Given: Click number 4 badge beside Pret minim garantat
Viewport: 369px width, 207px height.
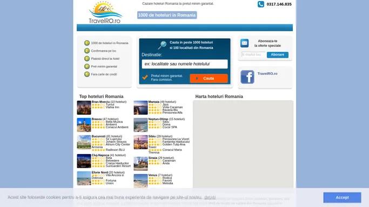Looking at the screenshot, I should click(87, 66).
